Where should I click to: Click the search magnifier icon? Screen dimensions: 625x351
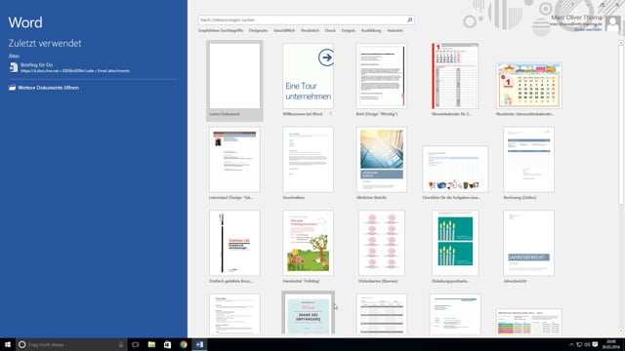[x=409, y=19]
